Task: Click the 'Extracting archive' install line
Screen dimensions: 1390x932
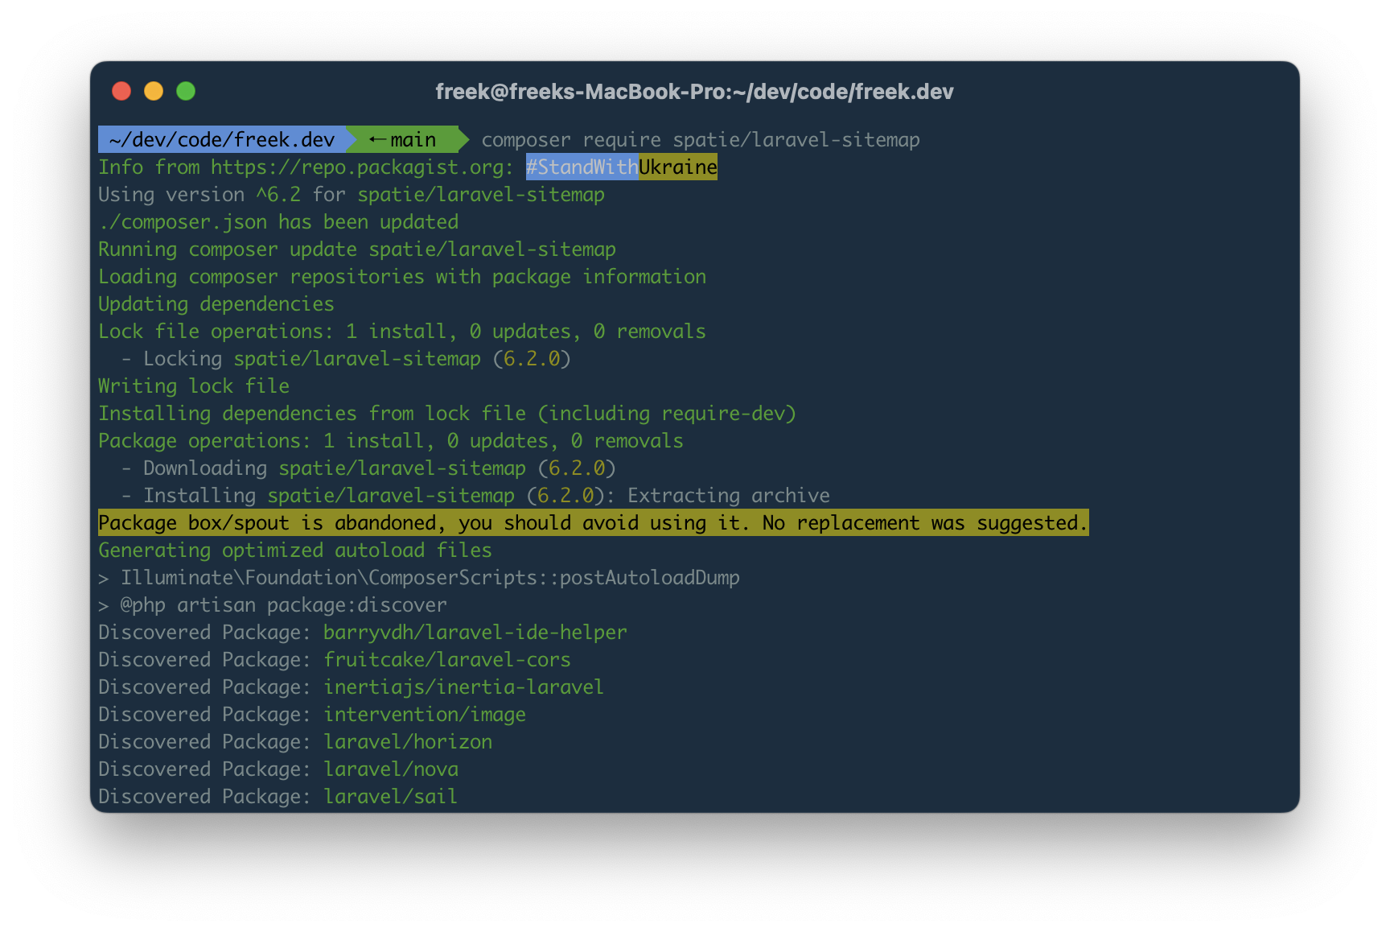Action: (475, 496)
